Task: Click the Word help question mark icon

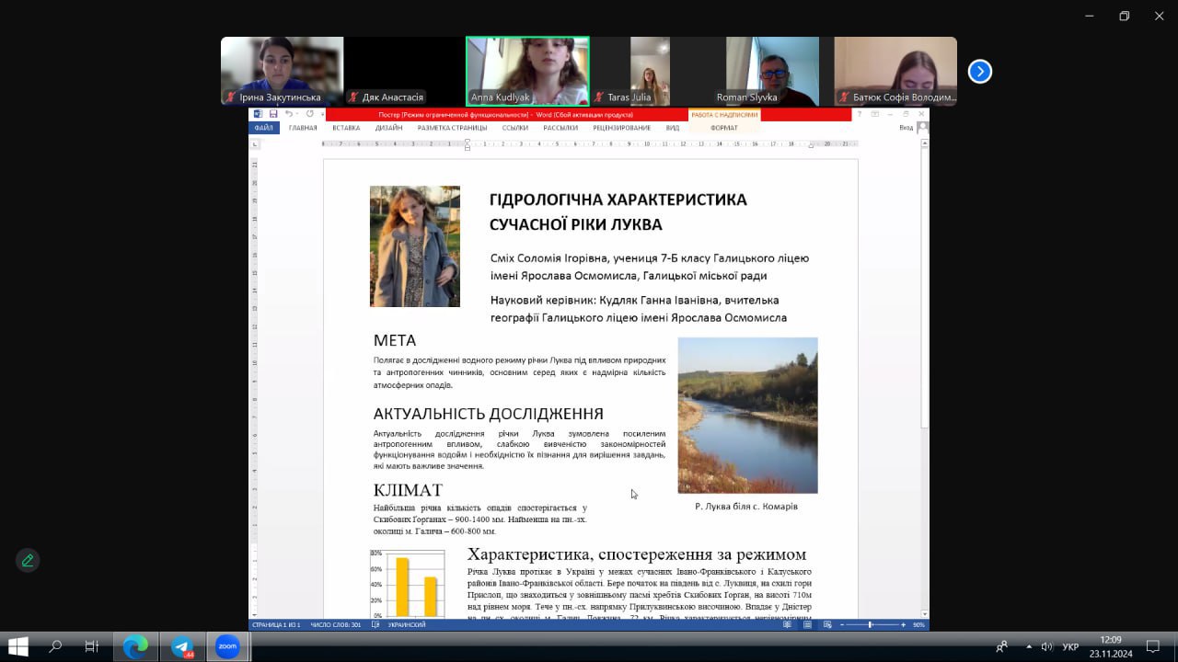Action: click(860, 114)
